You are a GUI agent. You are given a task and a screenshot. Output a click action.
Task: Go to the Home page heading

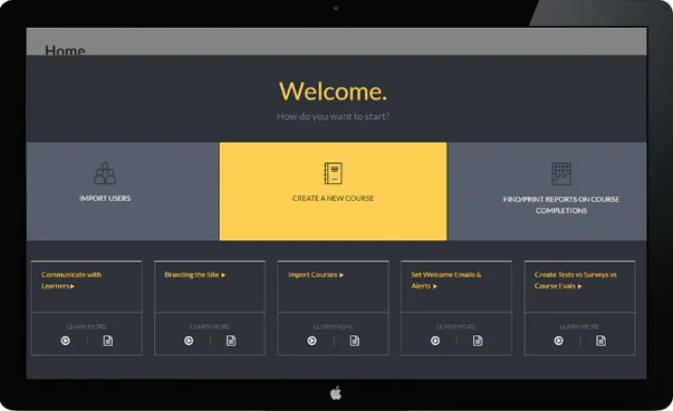click(65, 50)
